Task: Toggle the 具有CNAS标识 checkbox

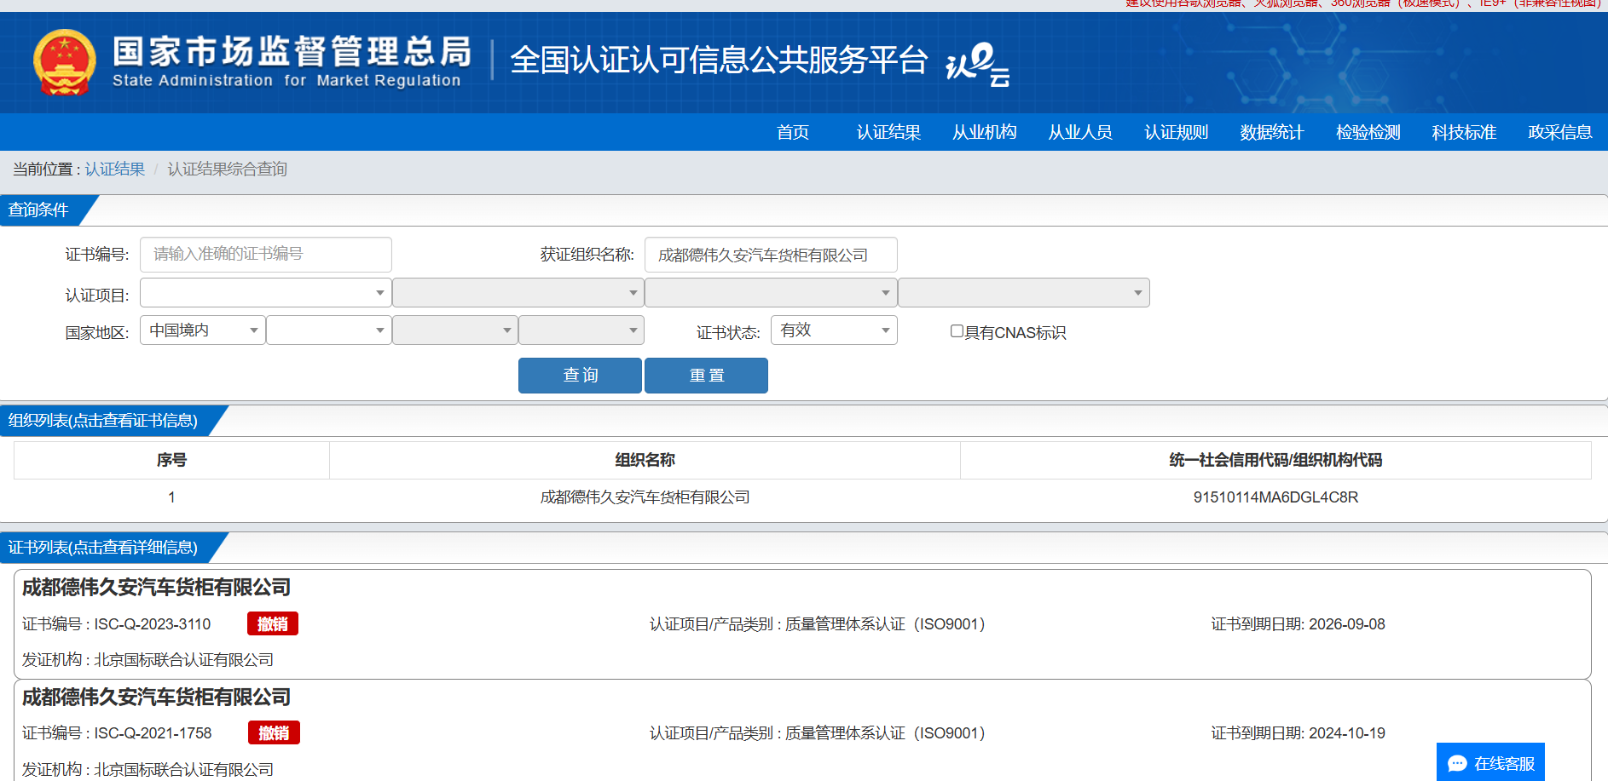Action: 957,331
